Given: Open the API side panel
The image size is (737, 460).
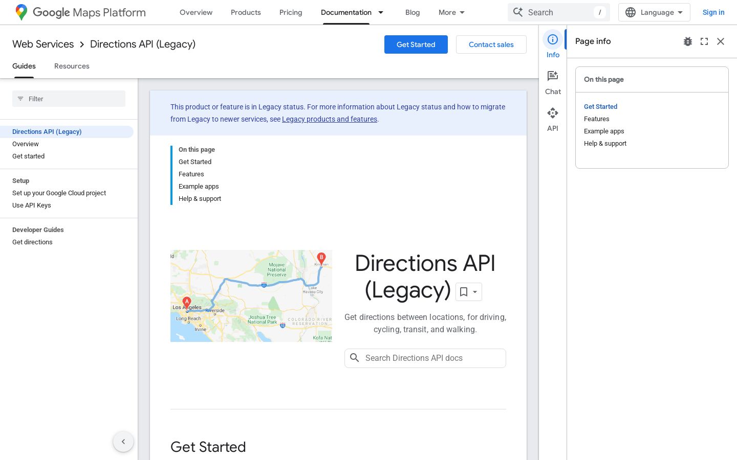Looking at the screenshot, I should point(553,119).
